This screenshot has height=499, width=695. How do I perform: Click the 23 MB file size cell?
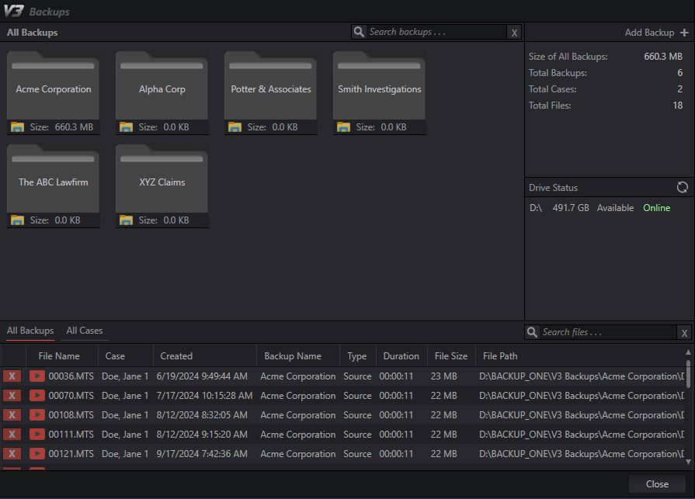pos(443,376)
